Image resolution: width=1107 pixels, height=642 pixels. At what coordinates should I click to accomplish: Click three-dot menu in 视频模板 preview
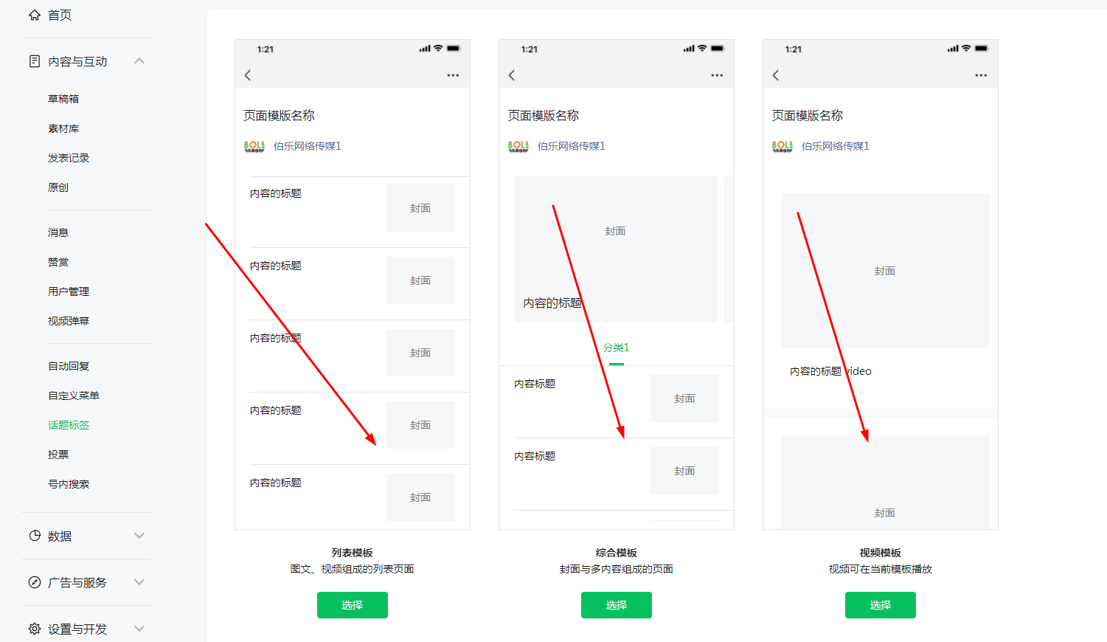(x=981, y=75)
